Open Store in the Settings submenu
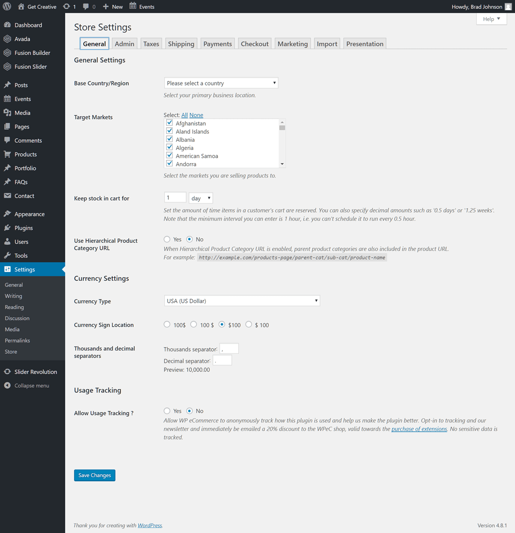The height and width of the screenshot is (533, 515). tap(11, 351)
